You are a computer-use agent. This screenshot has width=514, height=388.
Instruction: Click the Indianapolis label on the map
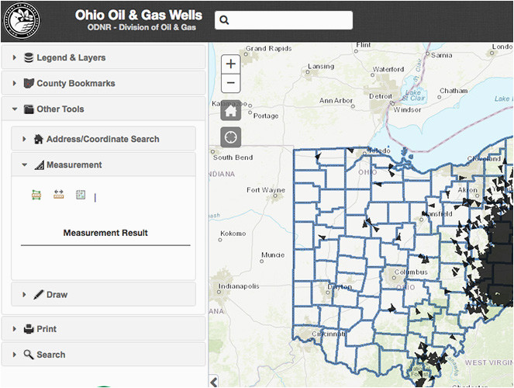[x=239, y=286]
